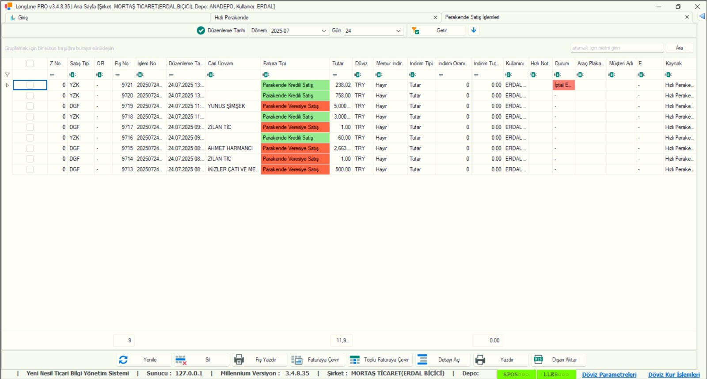Click the Döviz filter operator icon
This screenshot has width=707, height=379.
coord(358,75)
